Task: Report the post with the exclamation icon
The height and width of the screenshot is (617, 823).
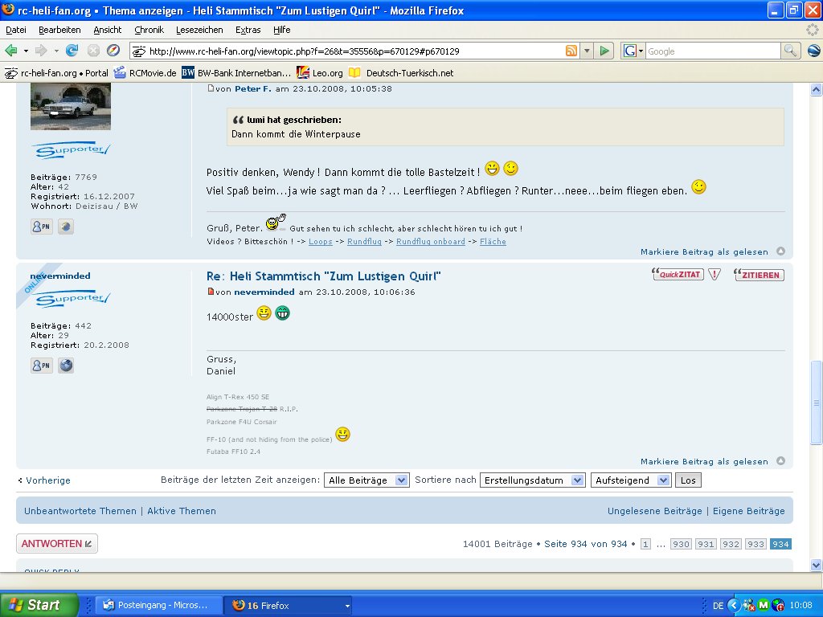Action: click(x=714, y=274)
